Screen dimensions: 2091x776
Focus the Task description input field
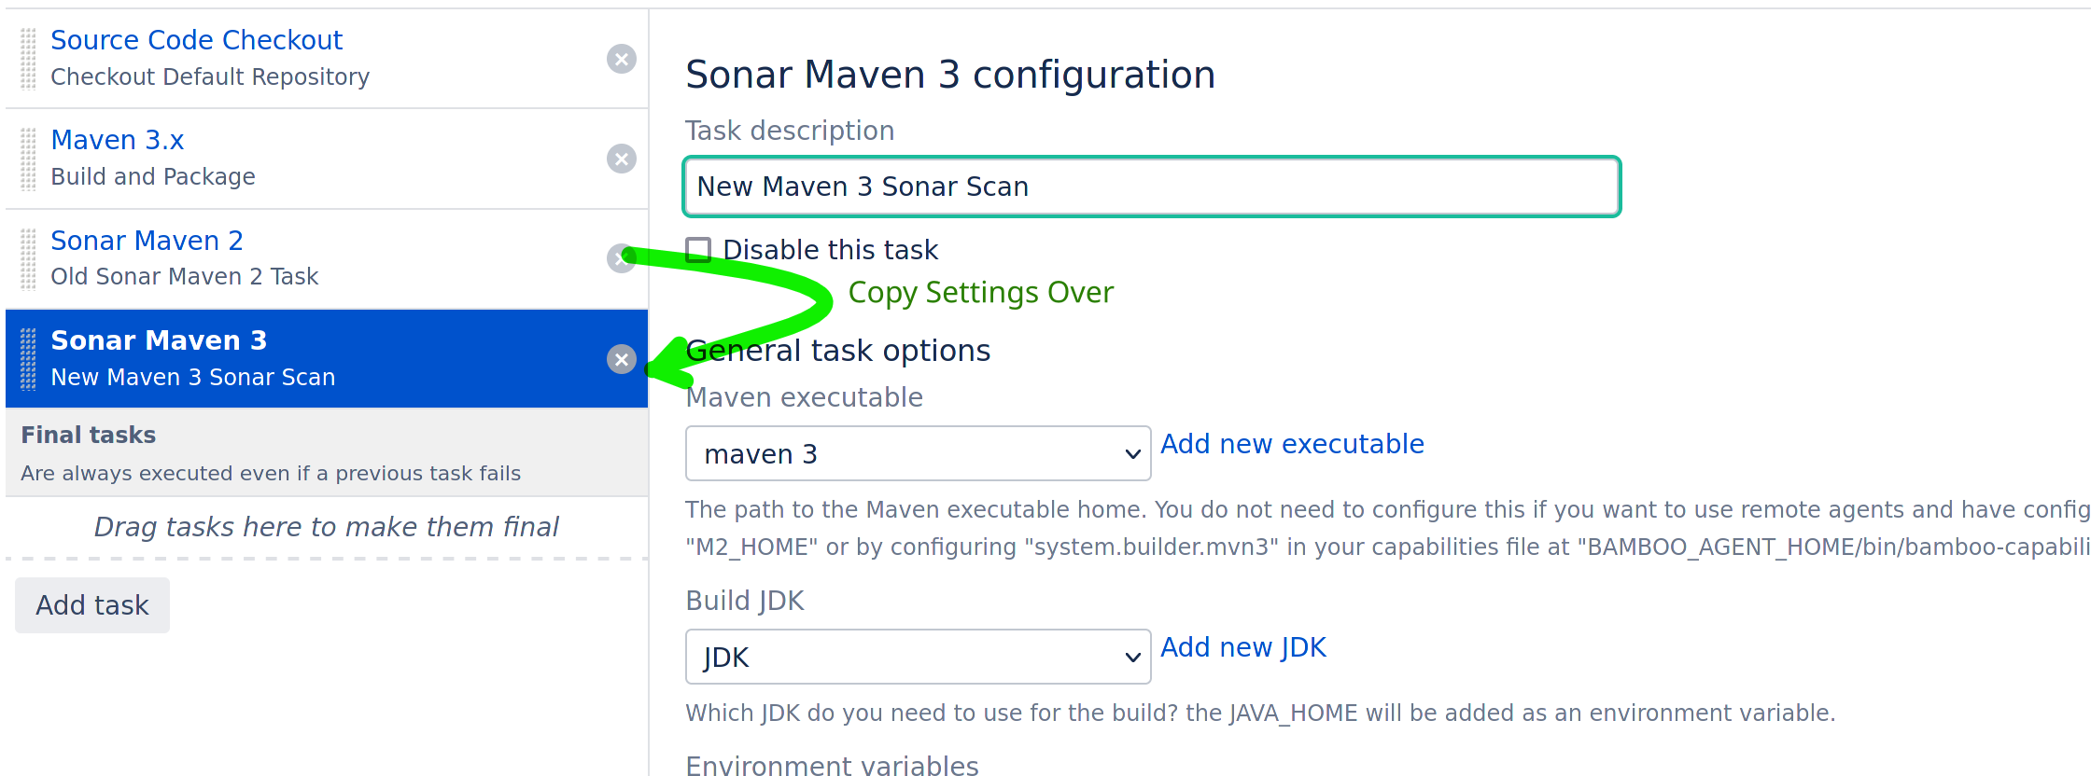point(1152,187)
